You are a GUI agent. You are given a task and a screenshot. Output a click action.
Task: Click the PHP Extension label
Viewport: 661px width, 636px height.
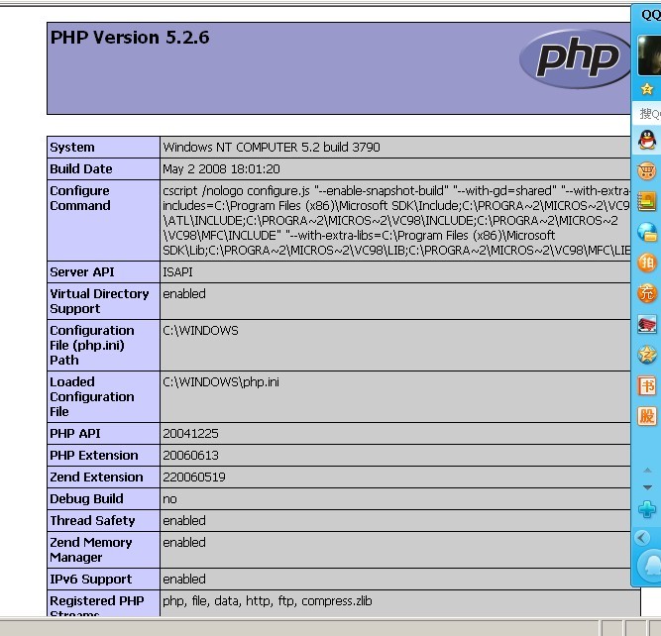93,456
